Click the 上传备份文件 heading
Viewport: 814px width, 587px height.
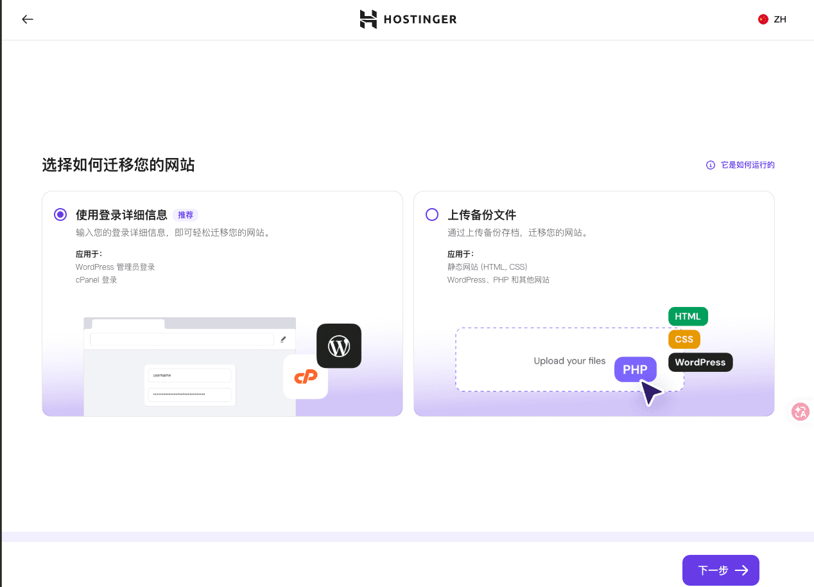click(481, 215)
